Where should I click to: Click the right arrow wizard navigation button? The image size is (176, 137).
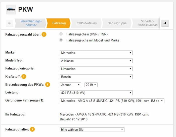165,23
